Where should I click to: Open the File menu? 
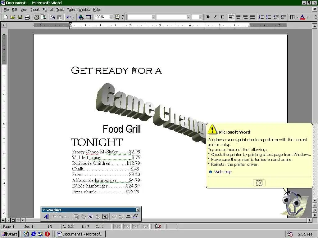click(x=6, y=10)
